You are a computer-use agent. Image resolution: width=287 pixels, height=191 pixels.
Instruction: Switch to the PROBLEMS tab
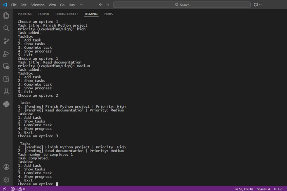pyautogui.click(x=25, y=14)
